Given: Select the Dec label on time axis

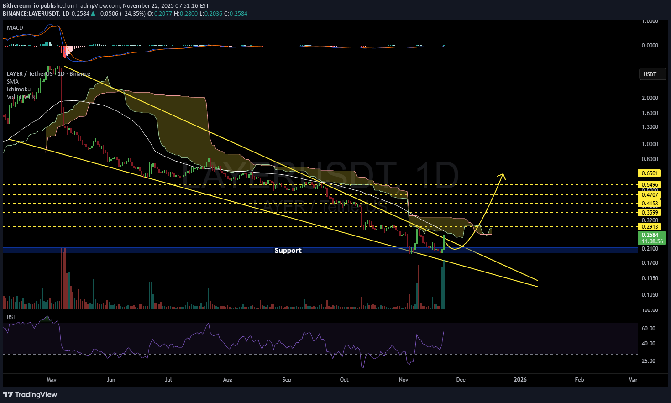Looking at the screenshot, I should (461, 380).
